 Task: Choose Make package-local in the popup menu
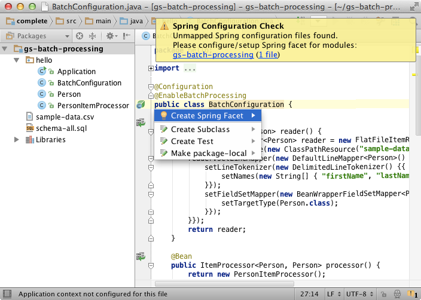pyautogui.click(x=208, y=154)
